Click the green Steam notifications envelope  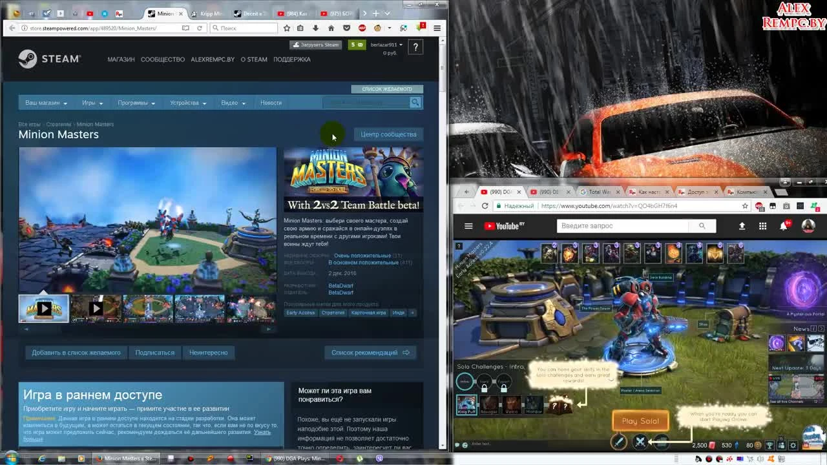pyautogui.click(x=357, y=45)
